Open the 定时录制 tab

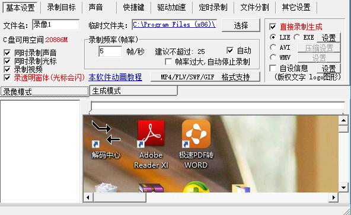[213, 7]
